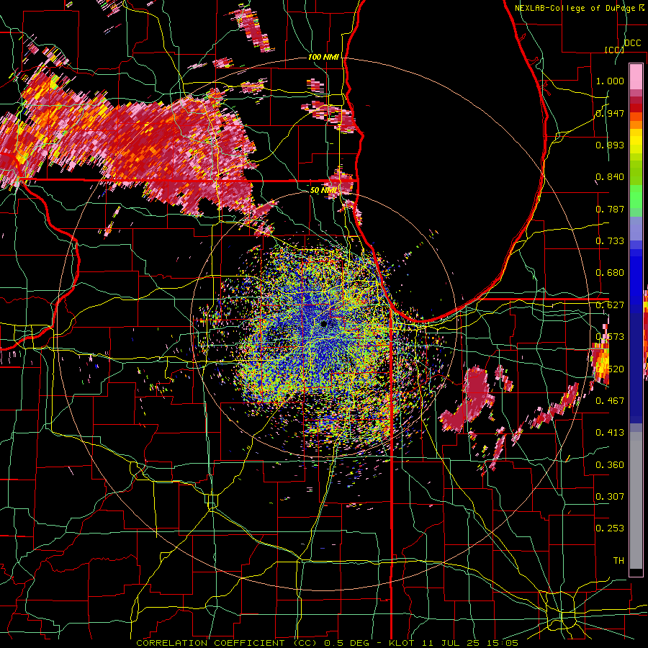Click the 0.253 legend value

[x=610, y=528]
